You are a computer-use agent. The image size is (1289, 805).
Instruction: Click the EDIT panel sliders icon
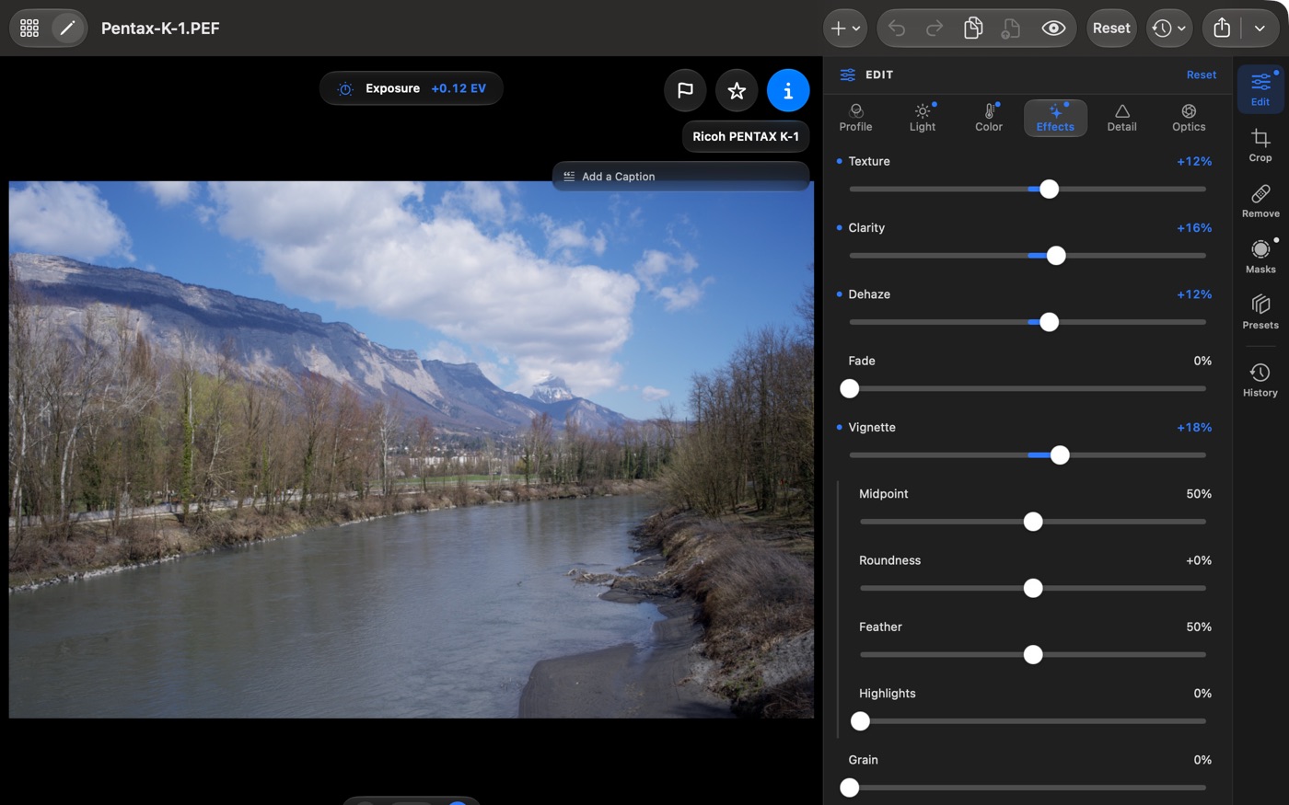pyautogui.click(x=847, y=75)
